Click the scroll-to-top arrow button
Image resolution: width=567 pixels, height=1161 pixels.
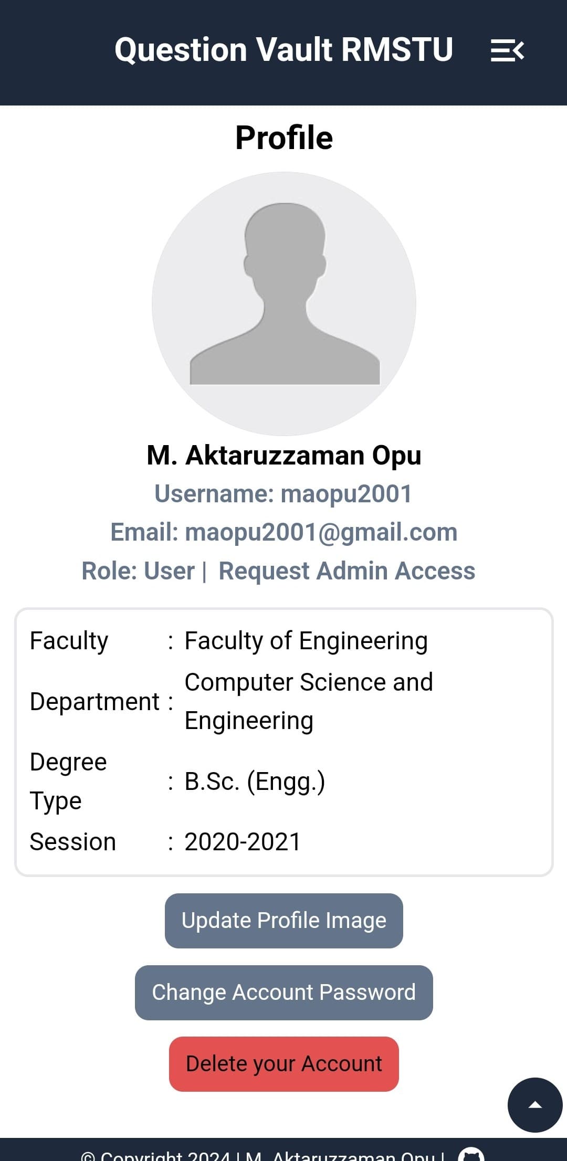(534, 1104)
